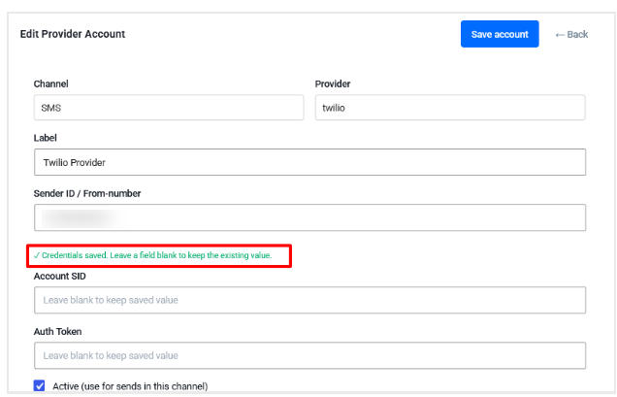Click the Auth Token input field

[309, 355]
